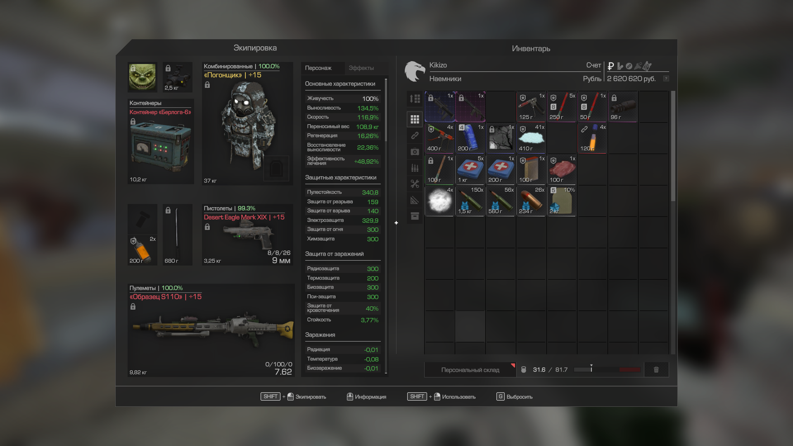The width and height of the screenshot is (793, 446).
Task: Filter by the chain link attachments icon
Action: (x=415, y=135)
